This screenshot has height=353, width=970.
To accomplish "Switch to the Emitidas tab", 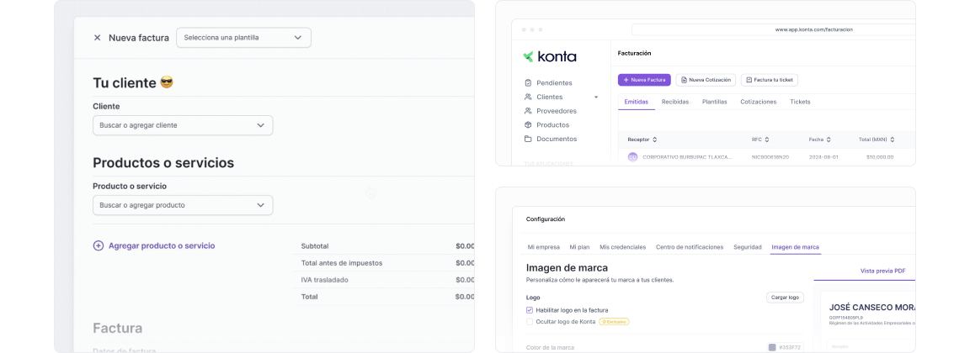I will click(636, 102).
